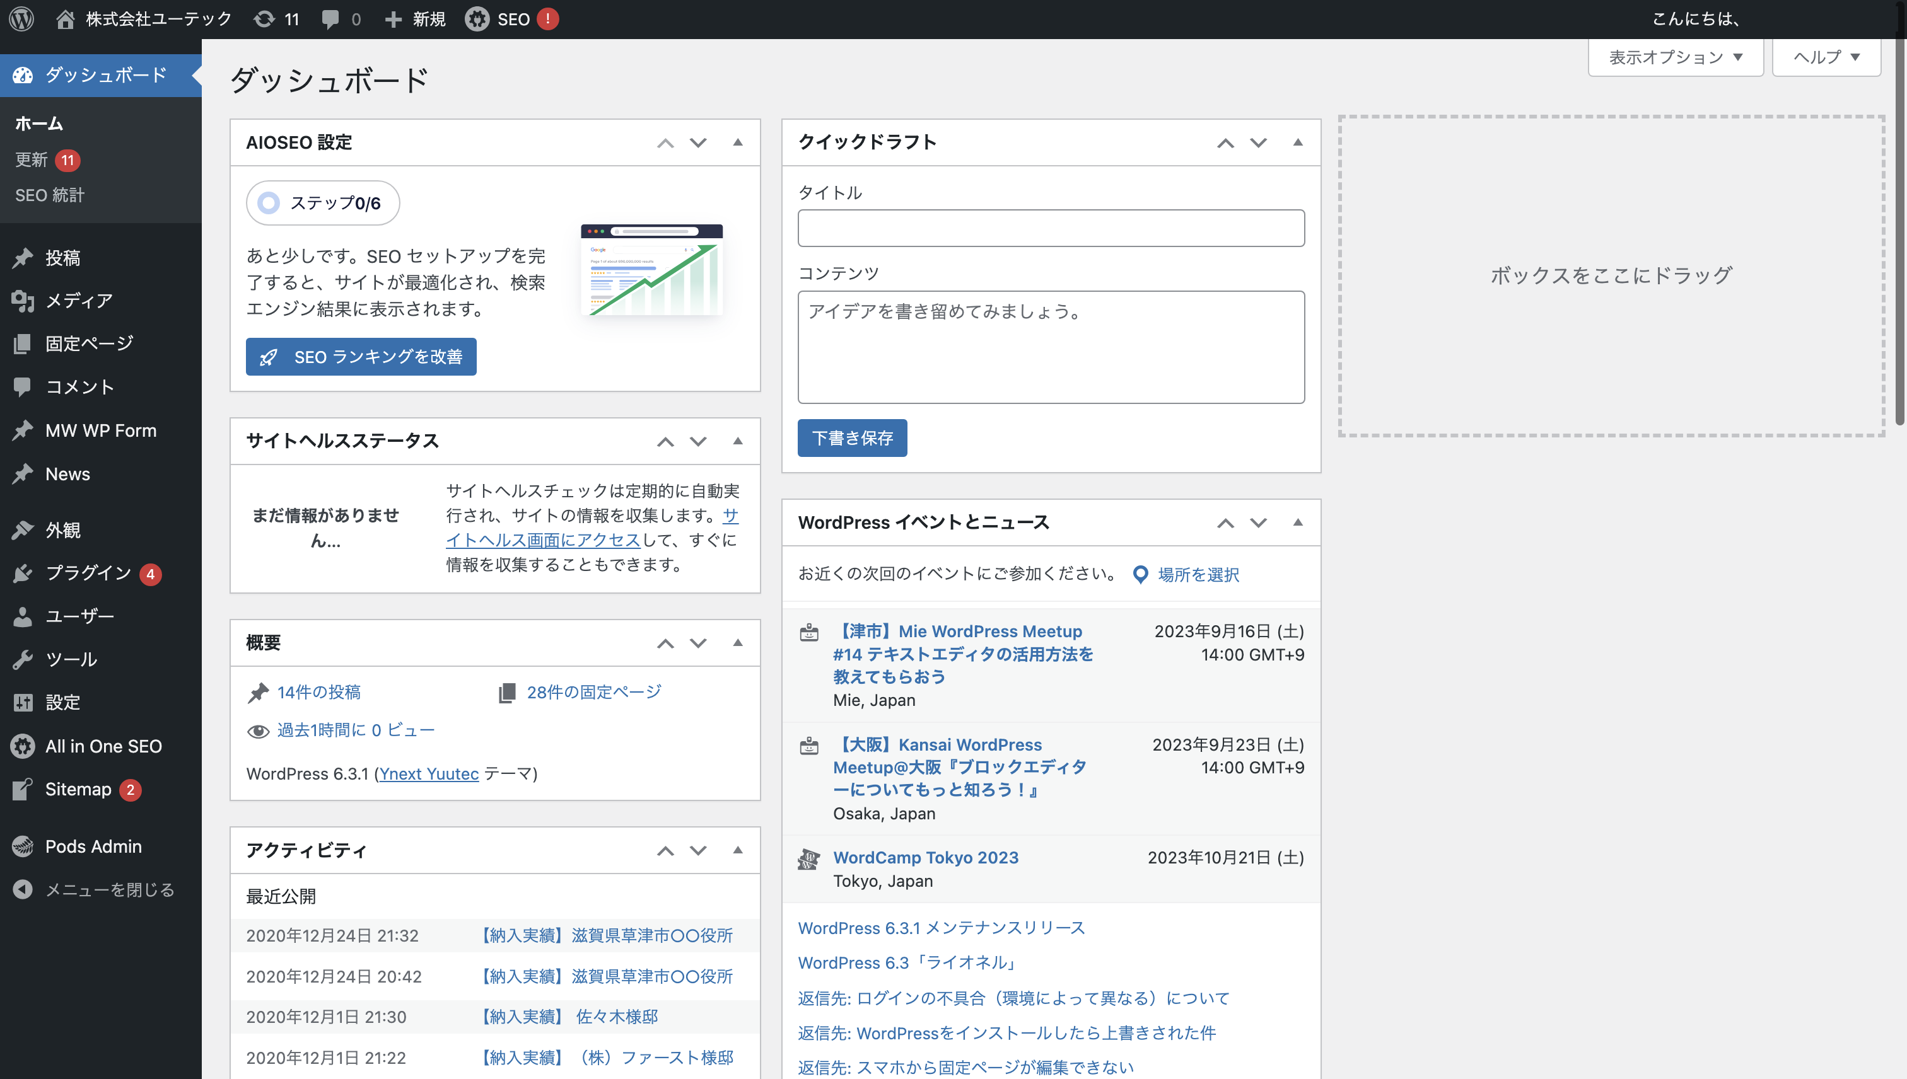Open the 表示オプション dropdown

point(1675,57)
